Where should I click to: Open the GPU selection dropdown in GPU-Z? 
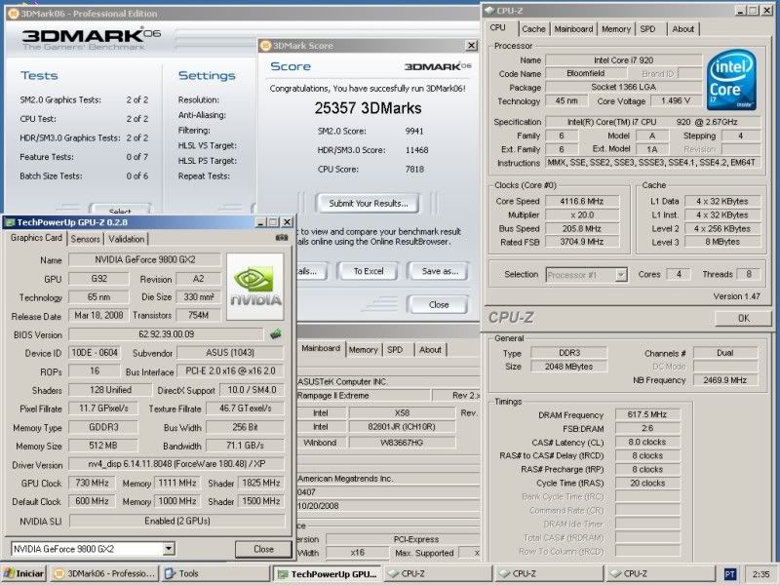pos(169,549)
